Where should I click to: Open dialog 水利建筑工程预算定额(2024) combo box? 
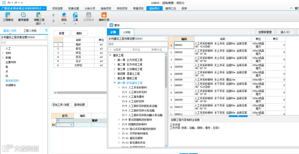138,39
